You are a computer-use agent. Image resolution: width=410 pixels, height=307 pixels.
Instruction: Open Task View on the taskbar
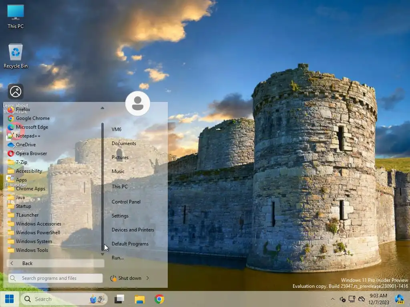119,299
